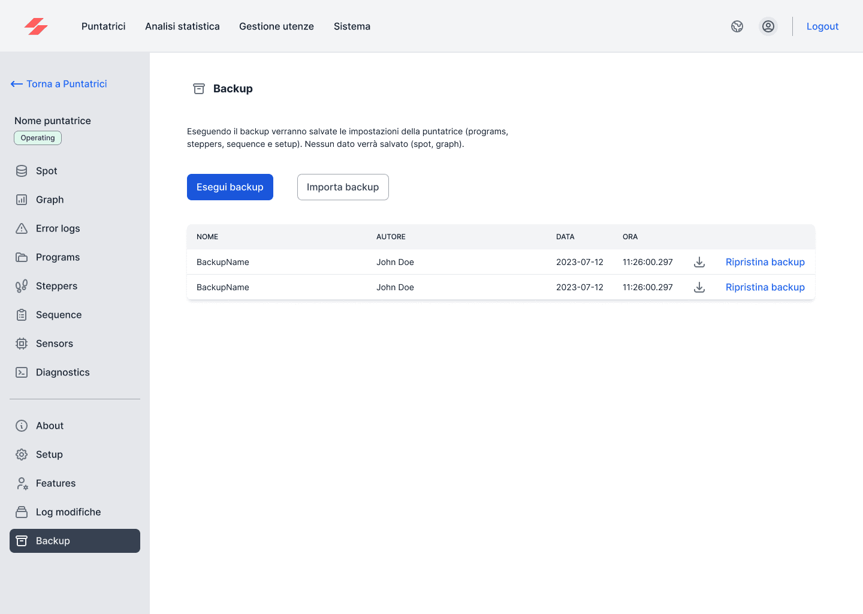This screenshot has width=863, height=614.
Task: Click the download icon in second backup row
Action: (699, 287)
